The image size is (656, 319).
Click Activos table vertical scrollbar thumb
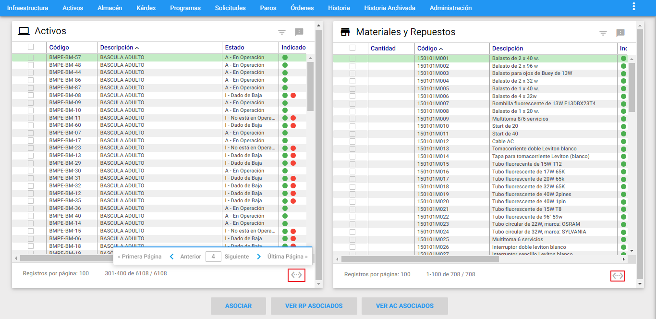click(x=310, y=86)
